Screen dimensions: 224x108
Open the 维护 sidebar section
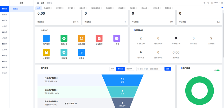pos(4,73)
